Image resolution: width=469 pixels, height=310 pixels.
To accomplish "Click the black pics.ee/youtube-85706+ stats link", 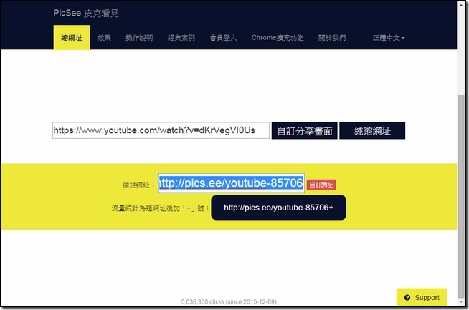I will (x=278, y=208).
